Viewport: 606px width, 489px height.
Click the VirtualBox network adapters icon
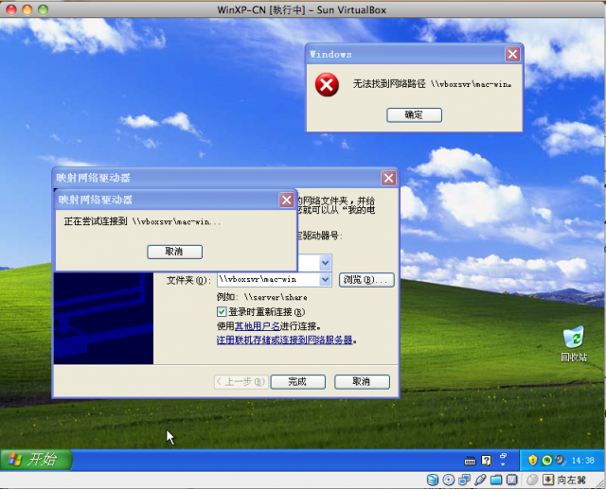(x=464, y=480)
